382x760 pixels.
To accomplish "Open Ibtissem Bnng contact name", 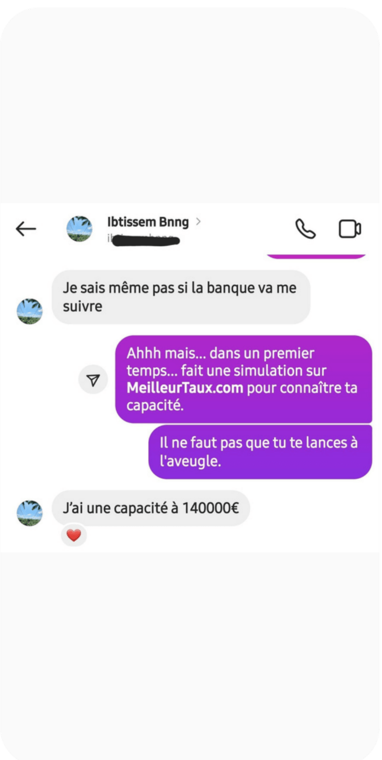I will 148,222.
